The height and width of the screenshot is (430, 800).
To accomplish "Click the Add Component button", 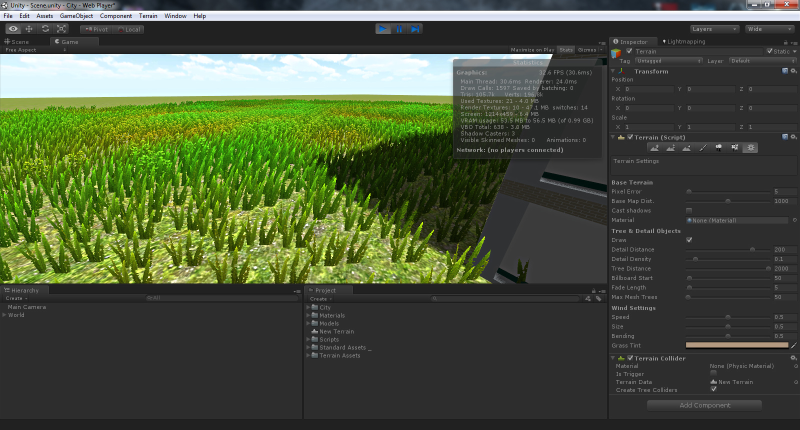I will (704, 405).
